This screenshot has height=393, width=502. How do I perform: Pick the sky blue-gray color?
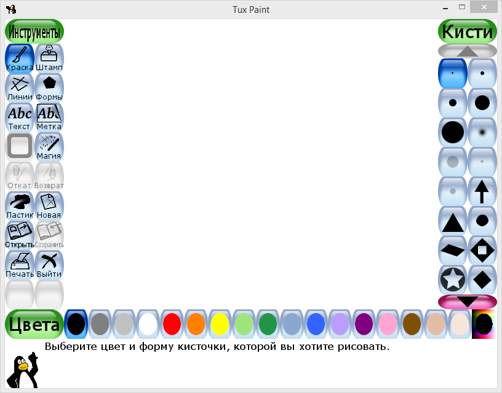(292, 324)
